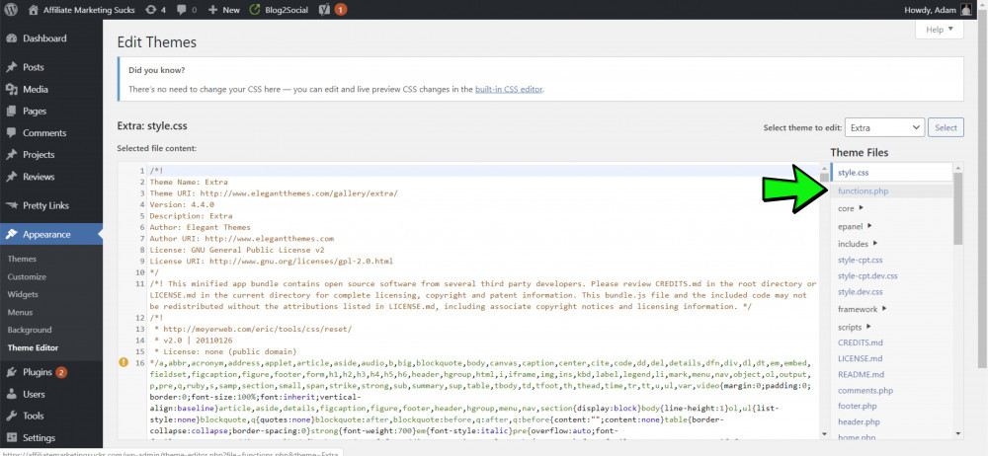Follow the built-in CSS editor link

pyautogui.click(x=509, y=90)
